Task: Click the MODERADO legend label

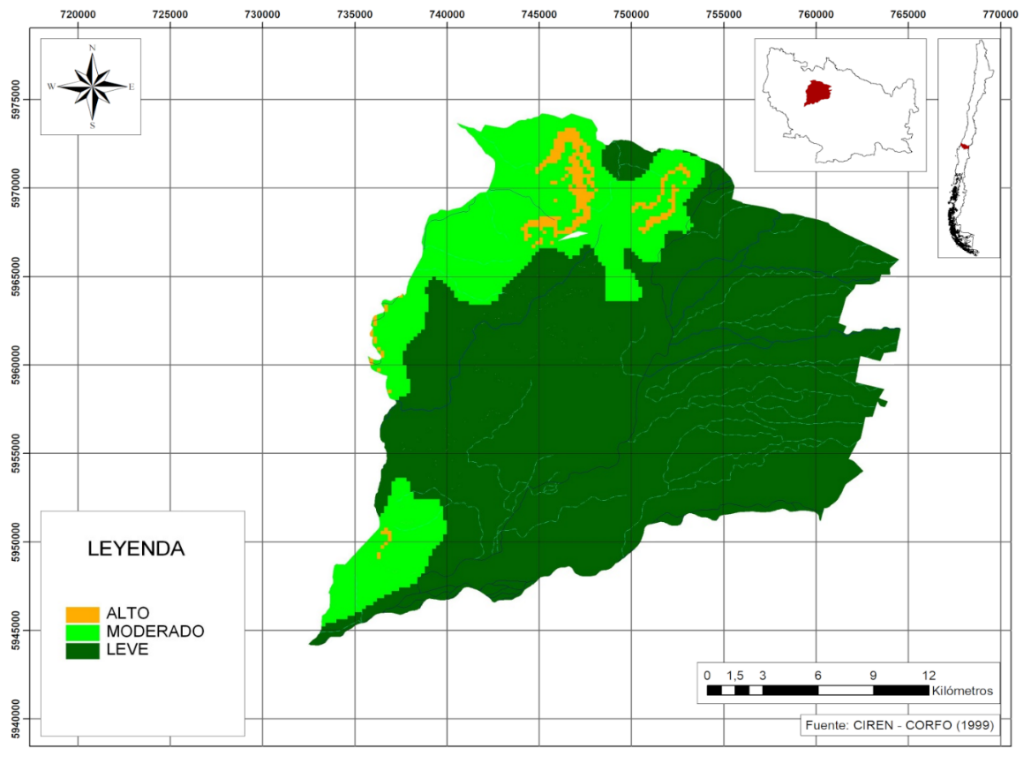Action: pos(155,632)
